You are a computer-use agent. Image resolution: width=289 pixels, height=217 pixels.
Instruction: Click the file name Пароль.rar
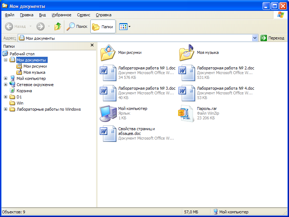pos(207,109)
